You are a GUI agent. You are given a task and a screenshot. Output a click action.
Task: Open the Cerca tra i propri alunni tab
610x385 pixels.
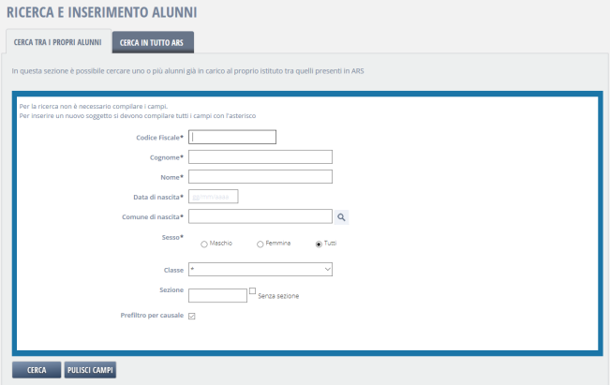tap(57, 42)
